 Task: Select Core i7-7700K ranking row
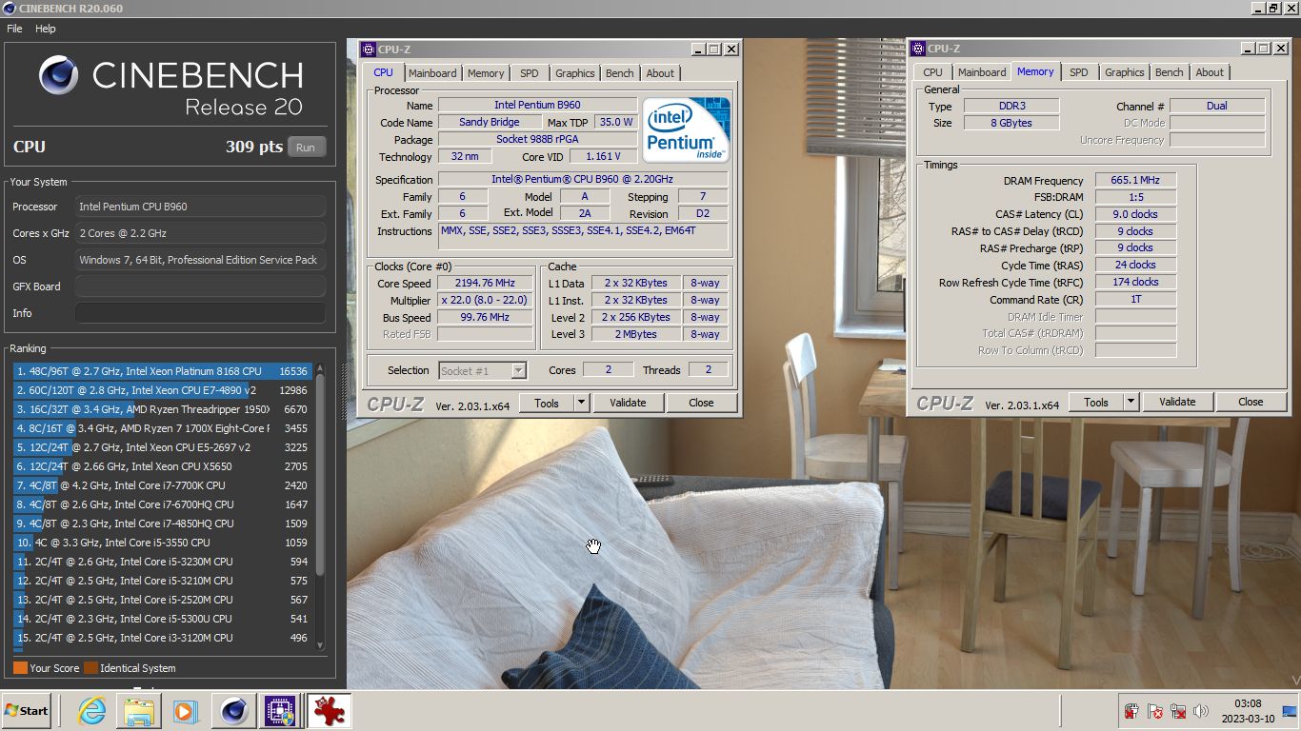pyautogui.click(x=162, y=485)
